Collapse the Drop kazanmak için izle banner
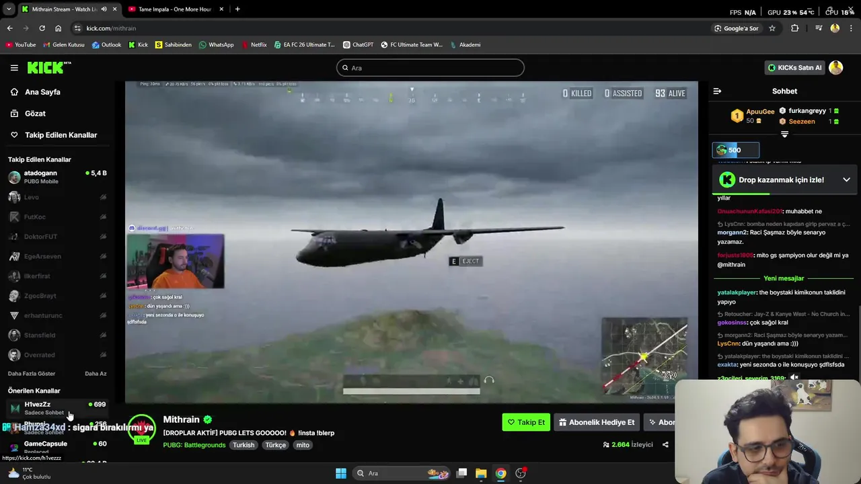Viewport: 861px width, 484px height. coord(846,179)
